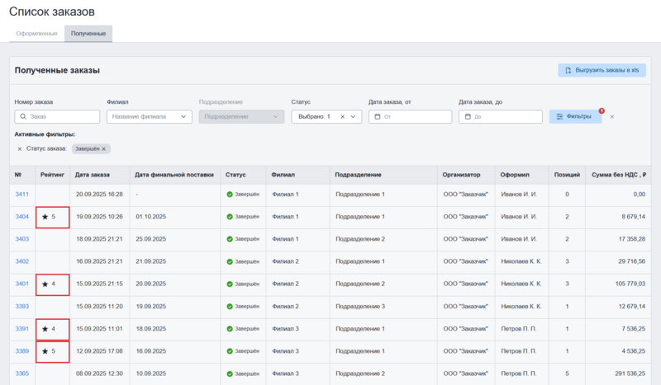Open the Филиал dropdown
The width and height of the screenshot is (661, 385).
[149, 117]
